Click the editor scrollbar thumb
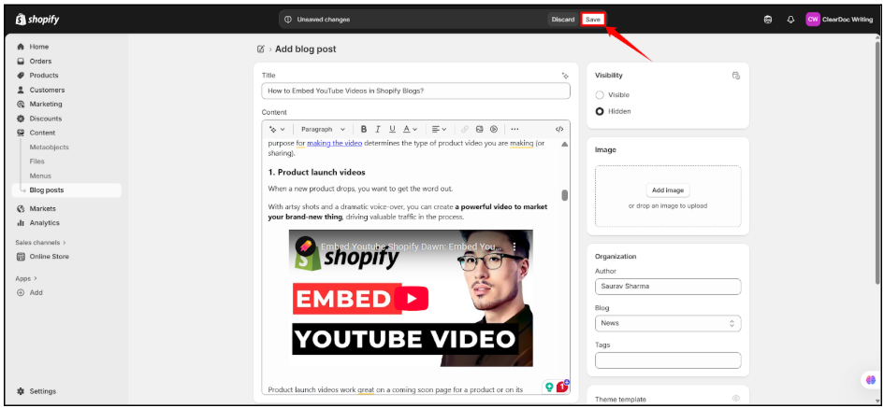884x408 pixels. click(564, 195)
